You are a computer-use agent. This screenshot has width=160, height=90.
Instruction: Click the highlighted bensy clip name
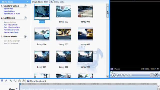[42, 22]
